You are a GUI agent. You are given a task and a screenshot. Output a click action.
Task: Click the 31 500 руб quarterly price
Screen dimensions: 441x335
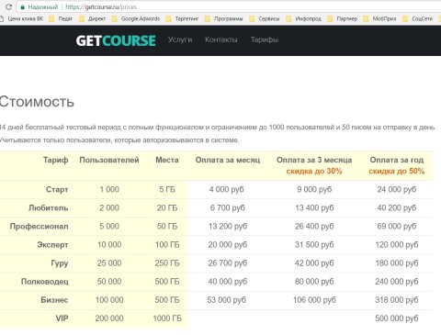pyautogui.click(x=314, y=245)
